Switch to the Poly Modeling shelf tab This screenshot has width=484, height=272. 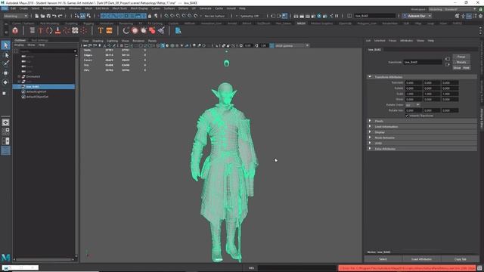pyautogui.click(x=49, y=23)
